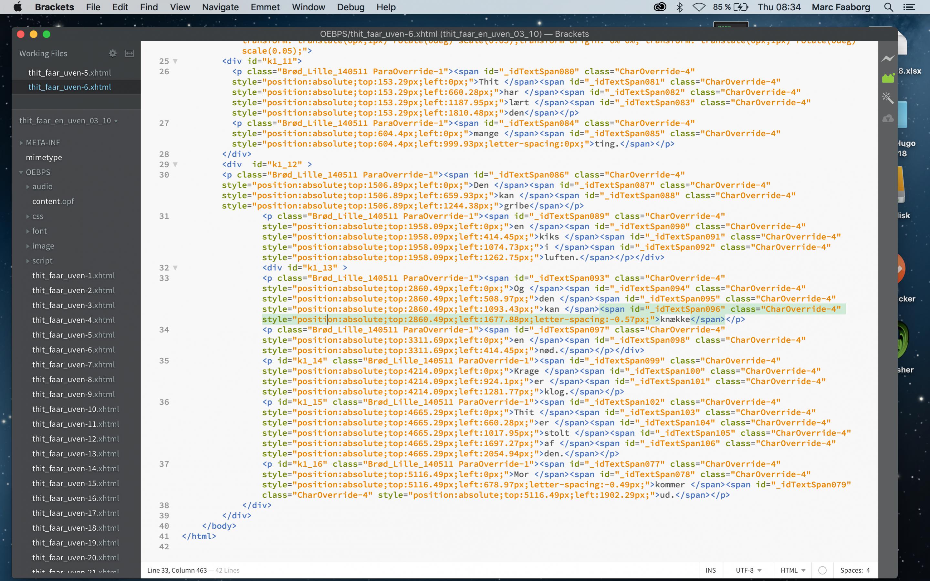Open the Navigate menu

pos(220,7)
